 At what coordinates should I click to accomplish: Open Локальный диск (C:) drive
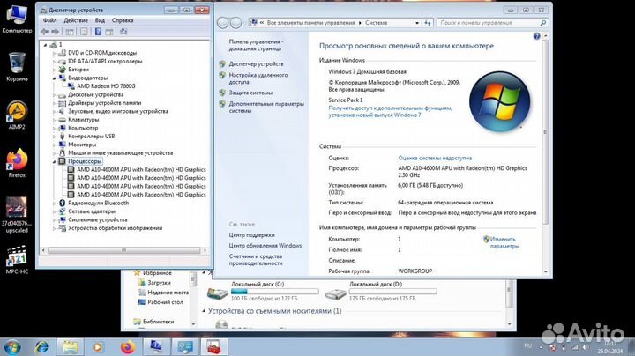pyautogui.click(x=262, y=292)
